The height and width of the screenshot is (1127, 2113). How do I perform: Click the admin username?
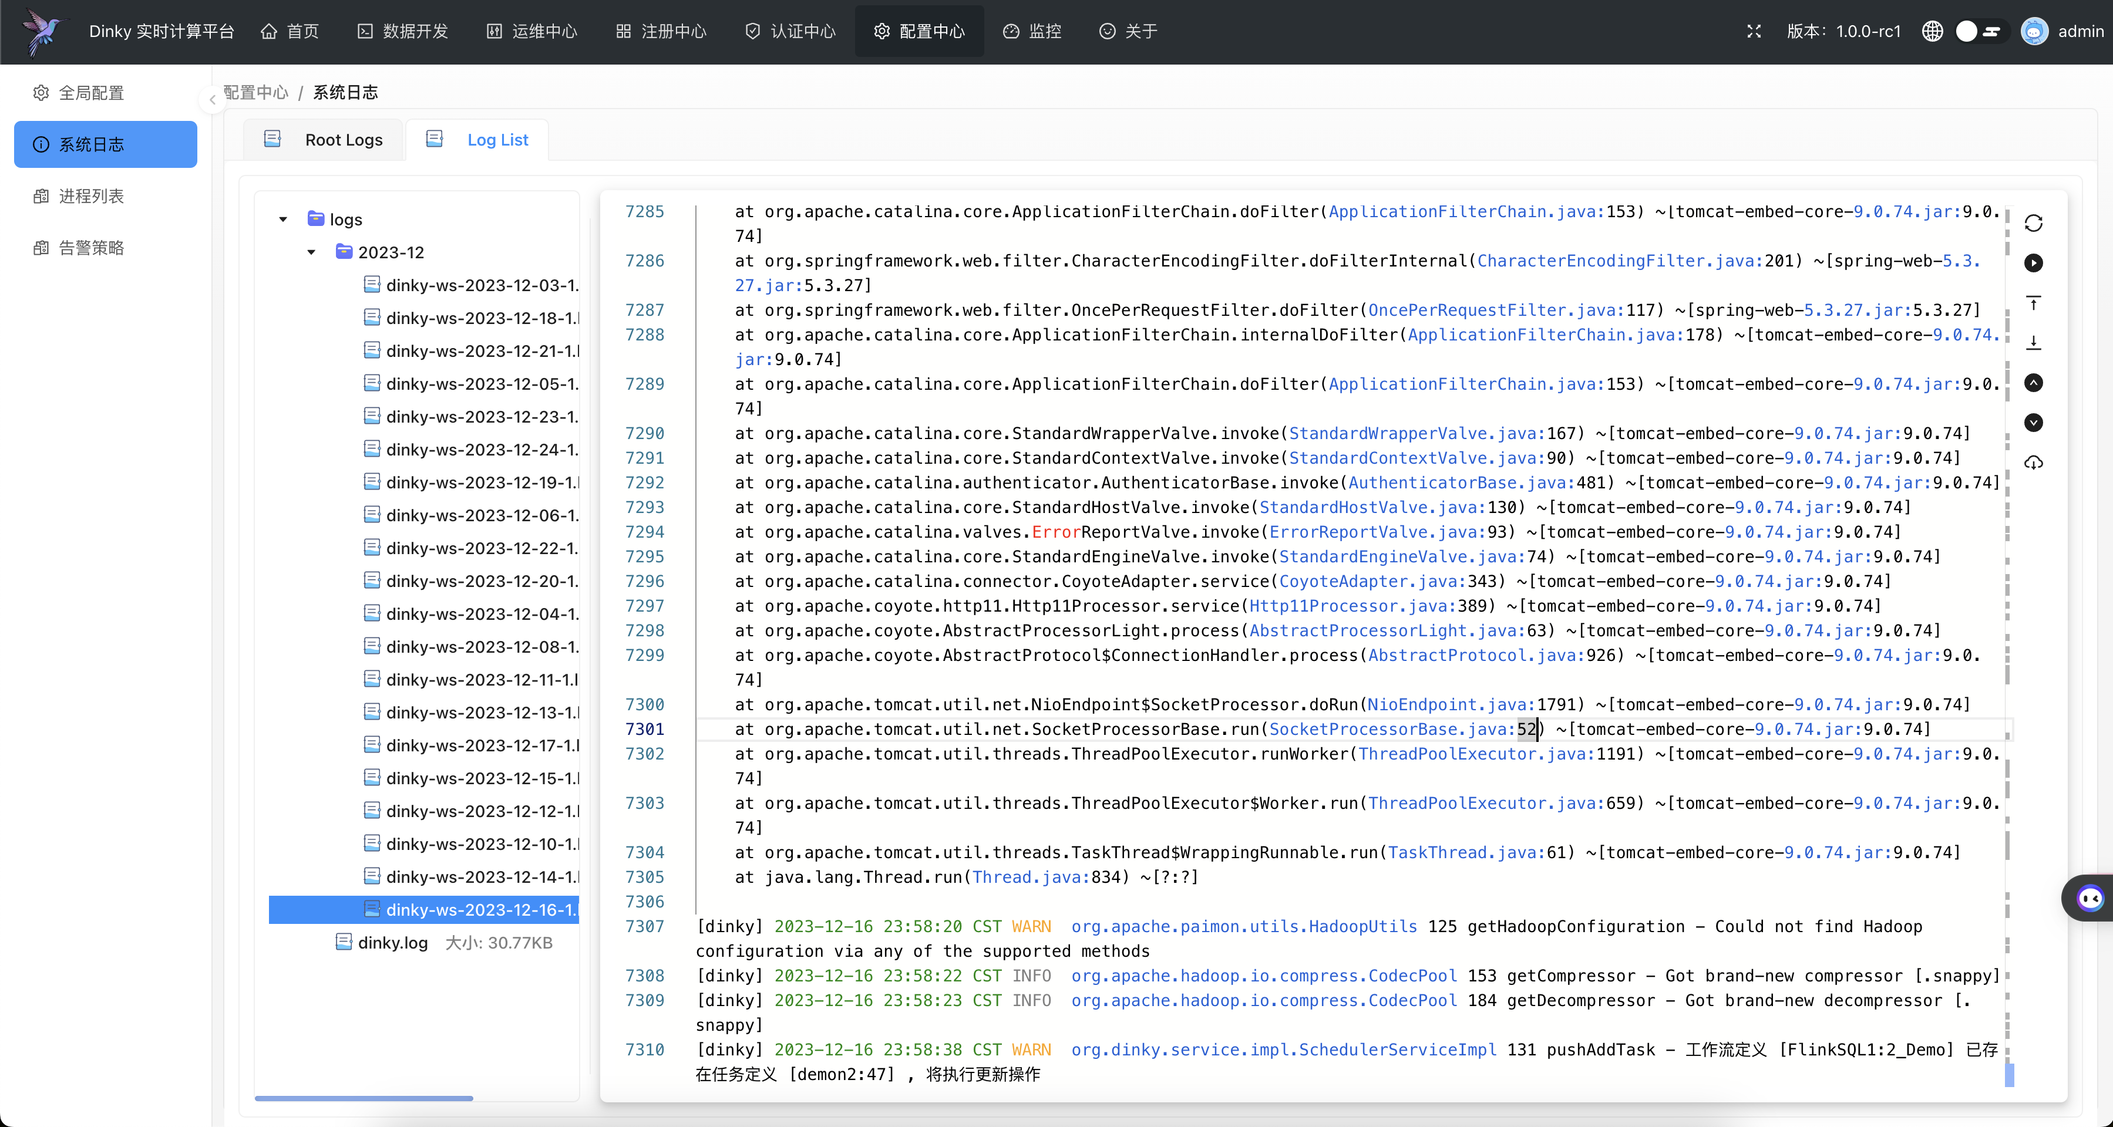2080,31
